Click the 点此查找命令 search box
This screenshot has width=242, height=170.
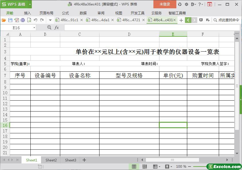[227, 20]
